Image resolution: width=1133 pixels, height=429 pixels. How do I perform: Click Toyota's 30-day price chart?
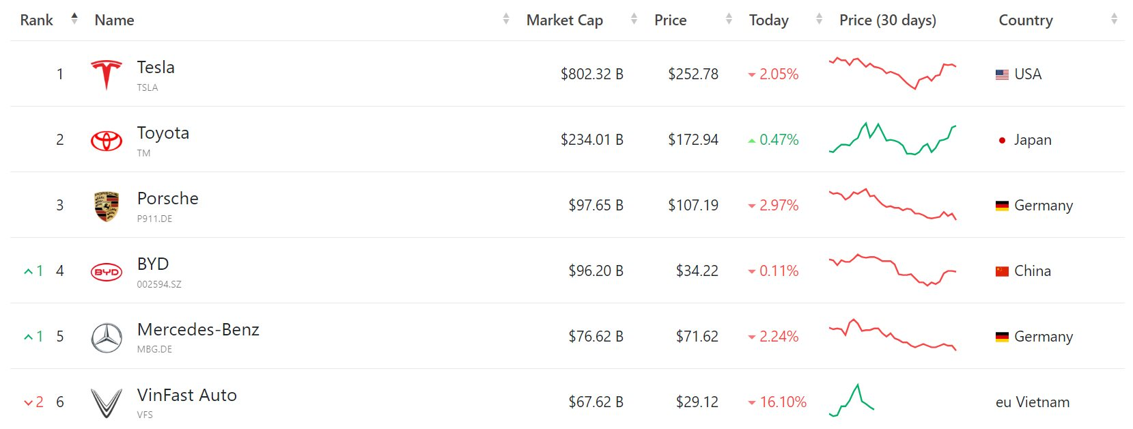[892, 139]
